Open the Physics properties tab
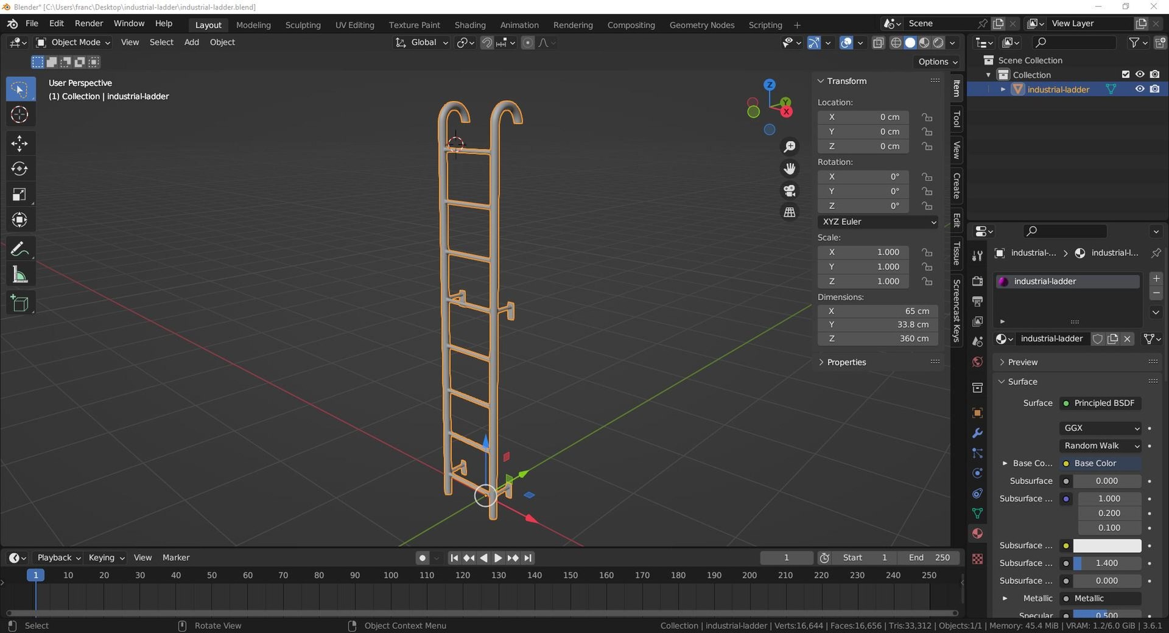The height and width of the screenshot is (633, 1169). [x=977, y=473]
